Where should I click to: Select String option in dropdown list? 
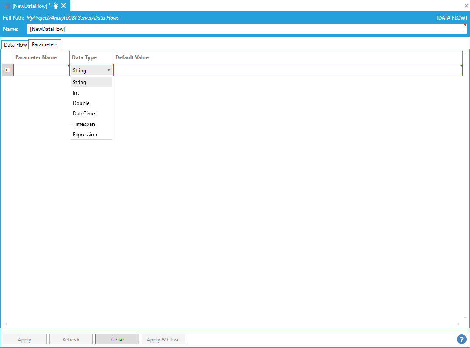(80, 82)
